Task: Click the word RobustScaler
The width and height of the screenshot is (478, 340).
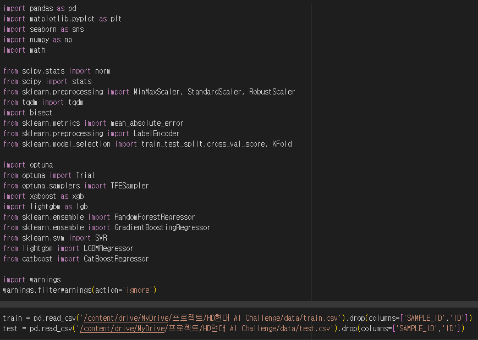Action: click(x=272, y=92)
